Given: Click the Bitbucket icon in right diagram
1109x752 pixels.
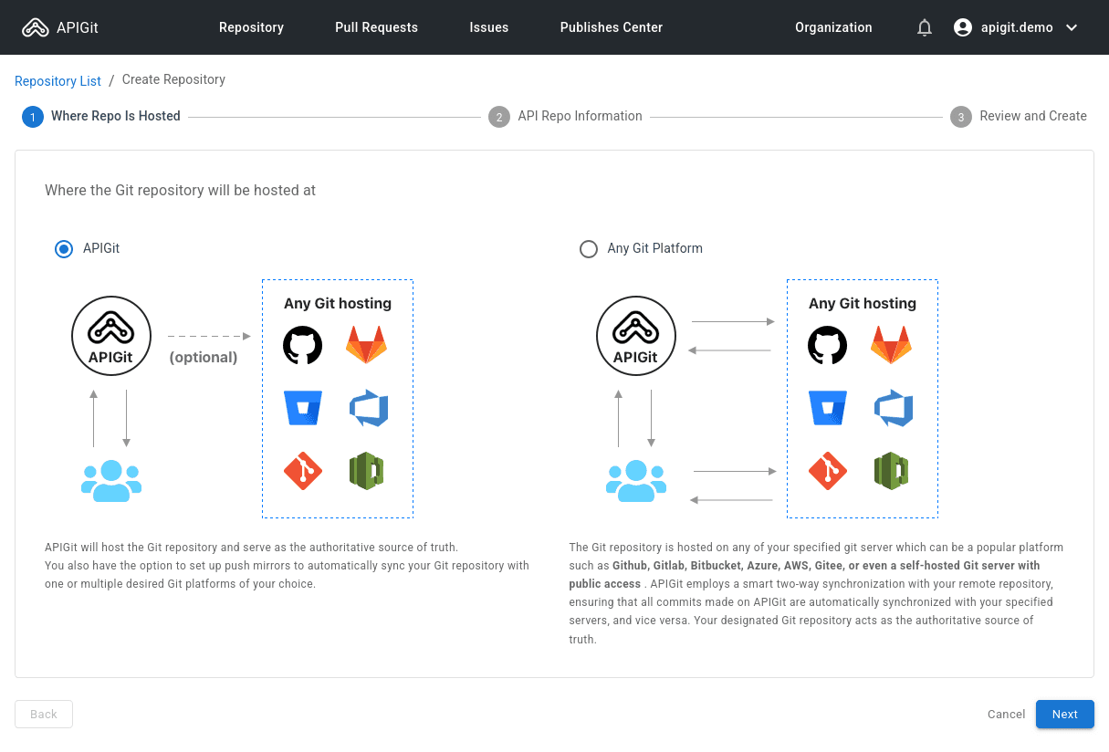Looking at the screenshot, I should tap(828, 408).
